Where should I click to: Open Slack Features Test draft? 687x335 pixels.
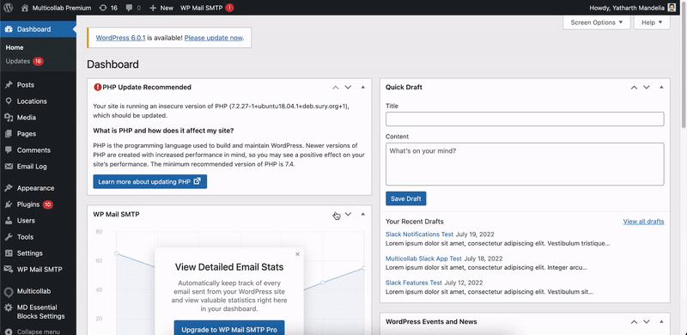(414, 283)
